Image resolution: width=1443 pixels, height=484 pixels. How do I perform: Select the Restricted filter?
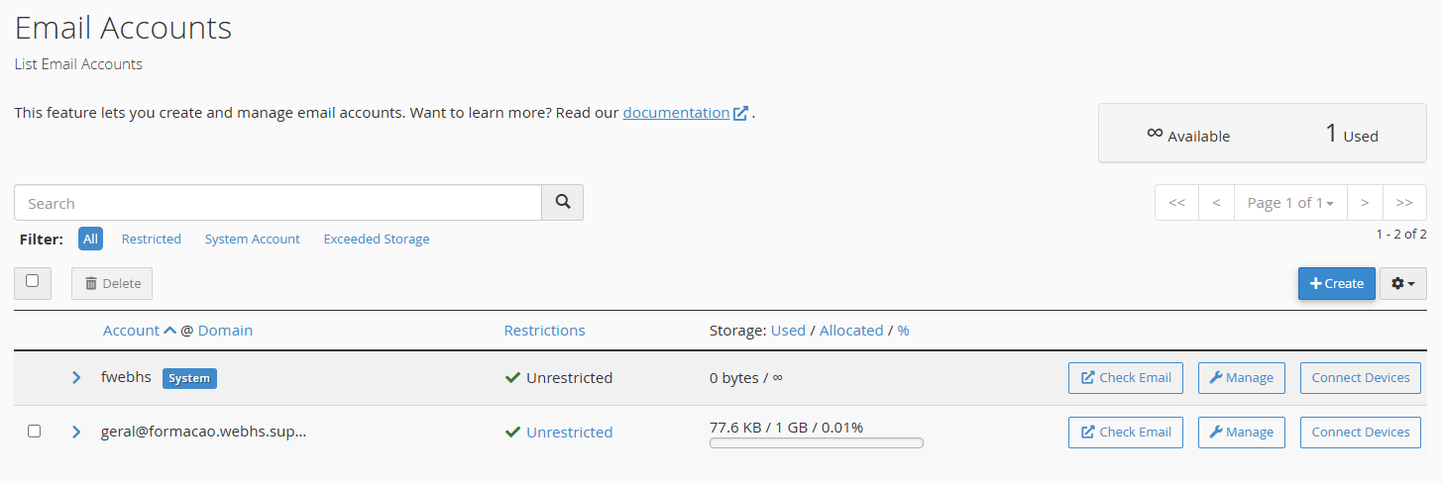point(151,239)
